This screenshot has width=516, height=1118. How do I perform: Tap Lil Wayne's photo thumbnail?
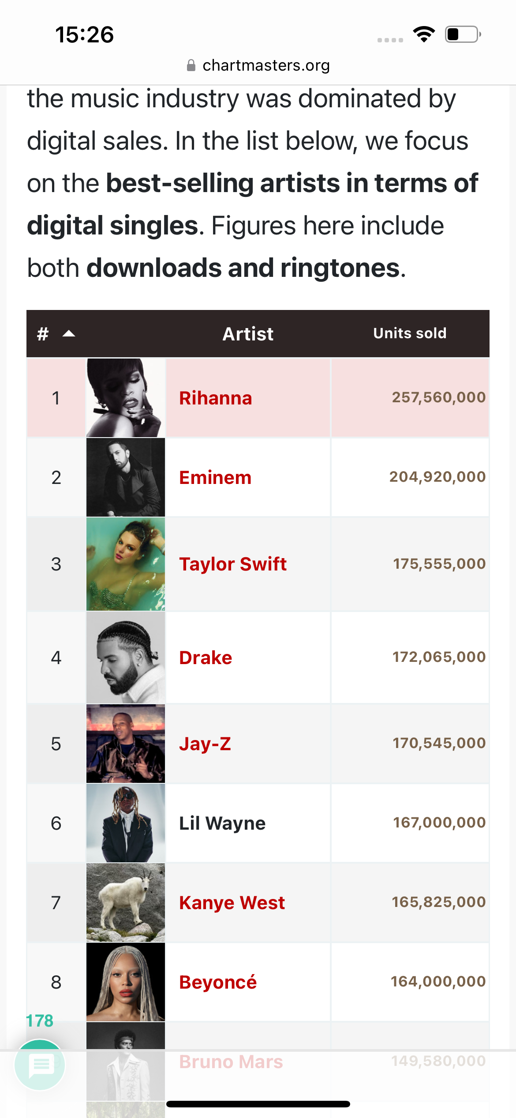126,823
